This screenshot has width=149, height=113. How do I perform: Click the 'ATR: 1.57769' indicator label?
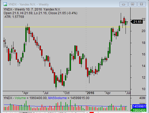14,17
